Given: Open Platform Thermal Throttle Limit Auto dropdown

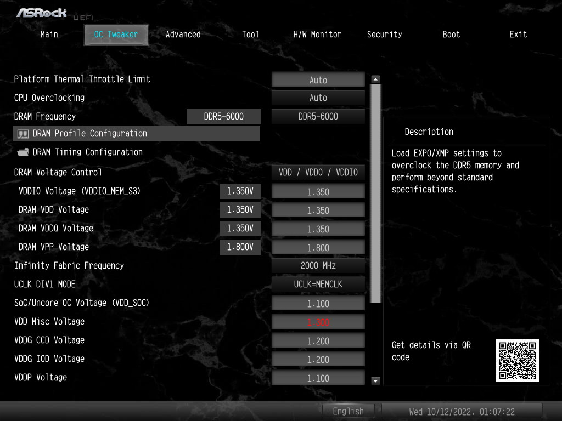Looking at the screenshot, I should 318,80.
